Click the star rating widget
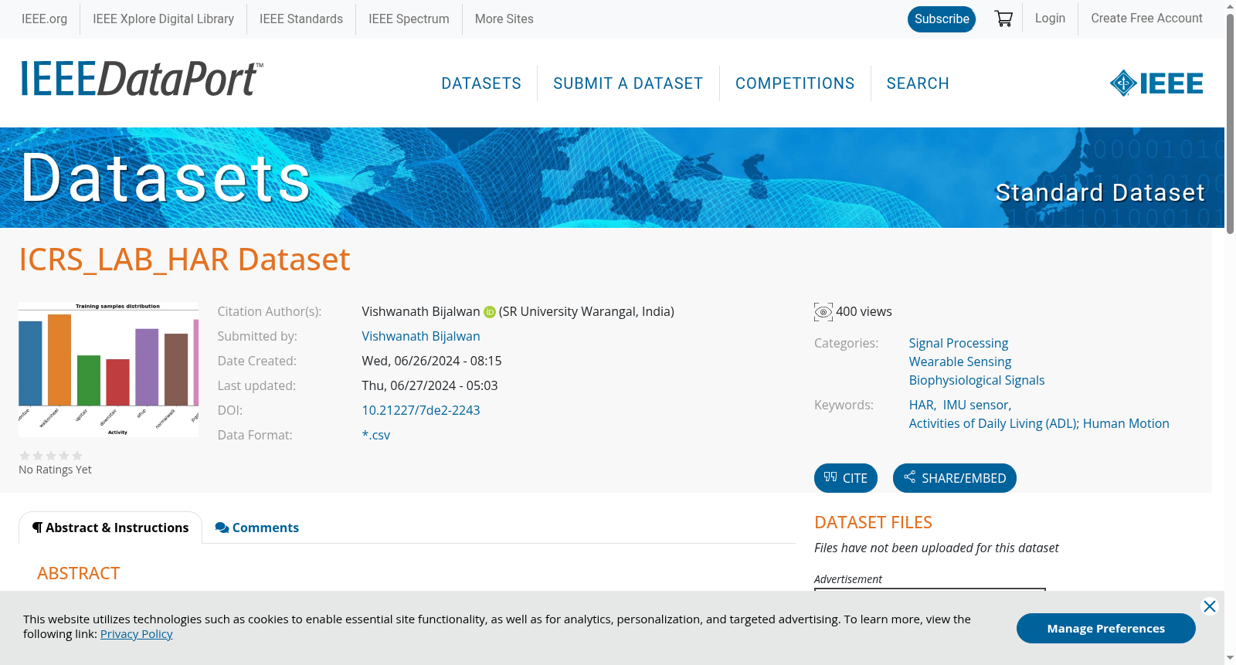 [51, 456]
